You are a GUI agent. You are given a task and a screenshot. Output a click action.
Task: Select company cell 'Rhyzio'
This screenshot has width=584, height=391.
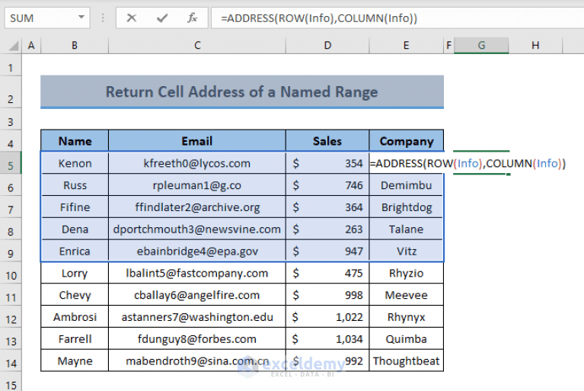407,273
